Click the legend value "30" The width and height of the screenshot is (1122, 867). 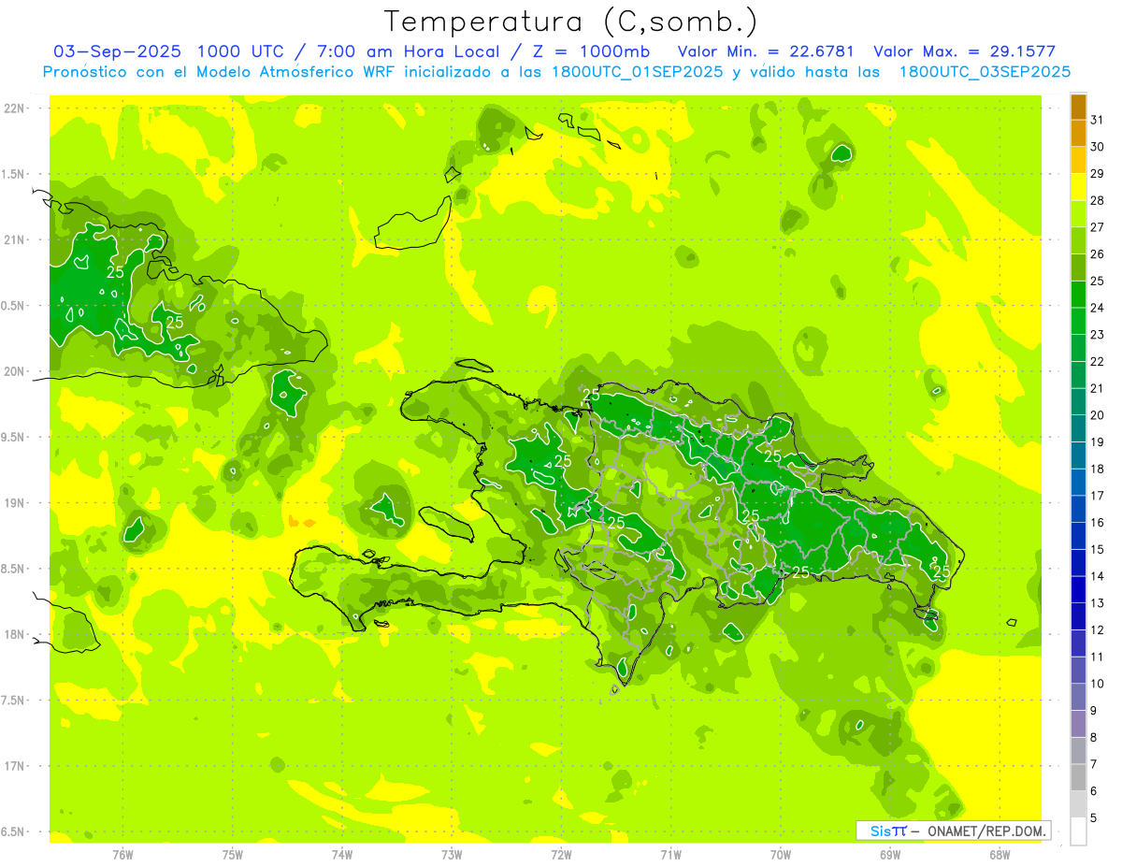[x=1098, y=147]
